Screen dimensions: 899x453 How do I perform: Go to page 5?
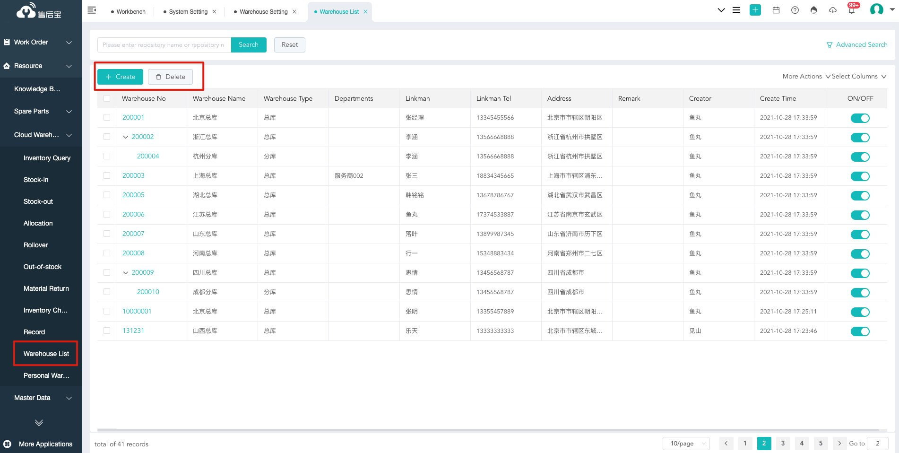[x=821, y=444]
